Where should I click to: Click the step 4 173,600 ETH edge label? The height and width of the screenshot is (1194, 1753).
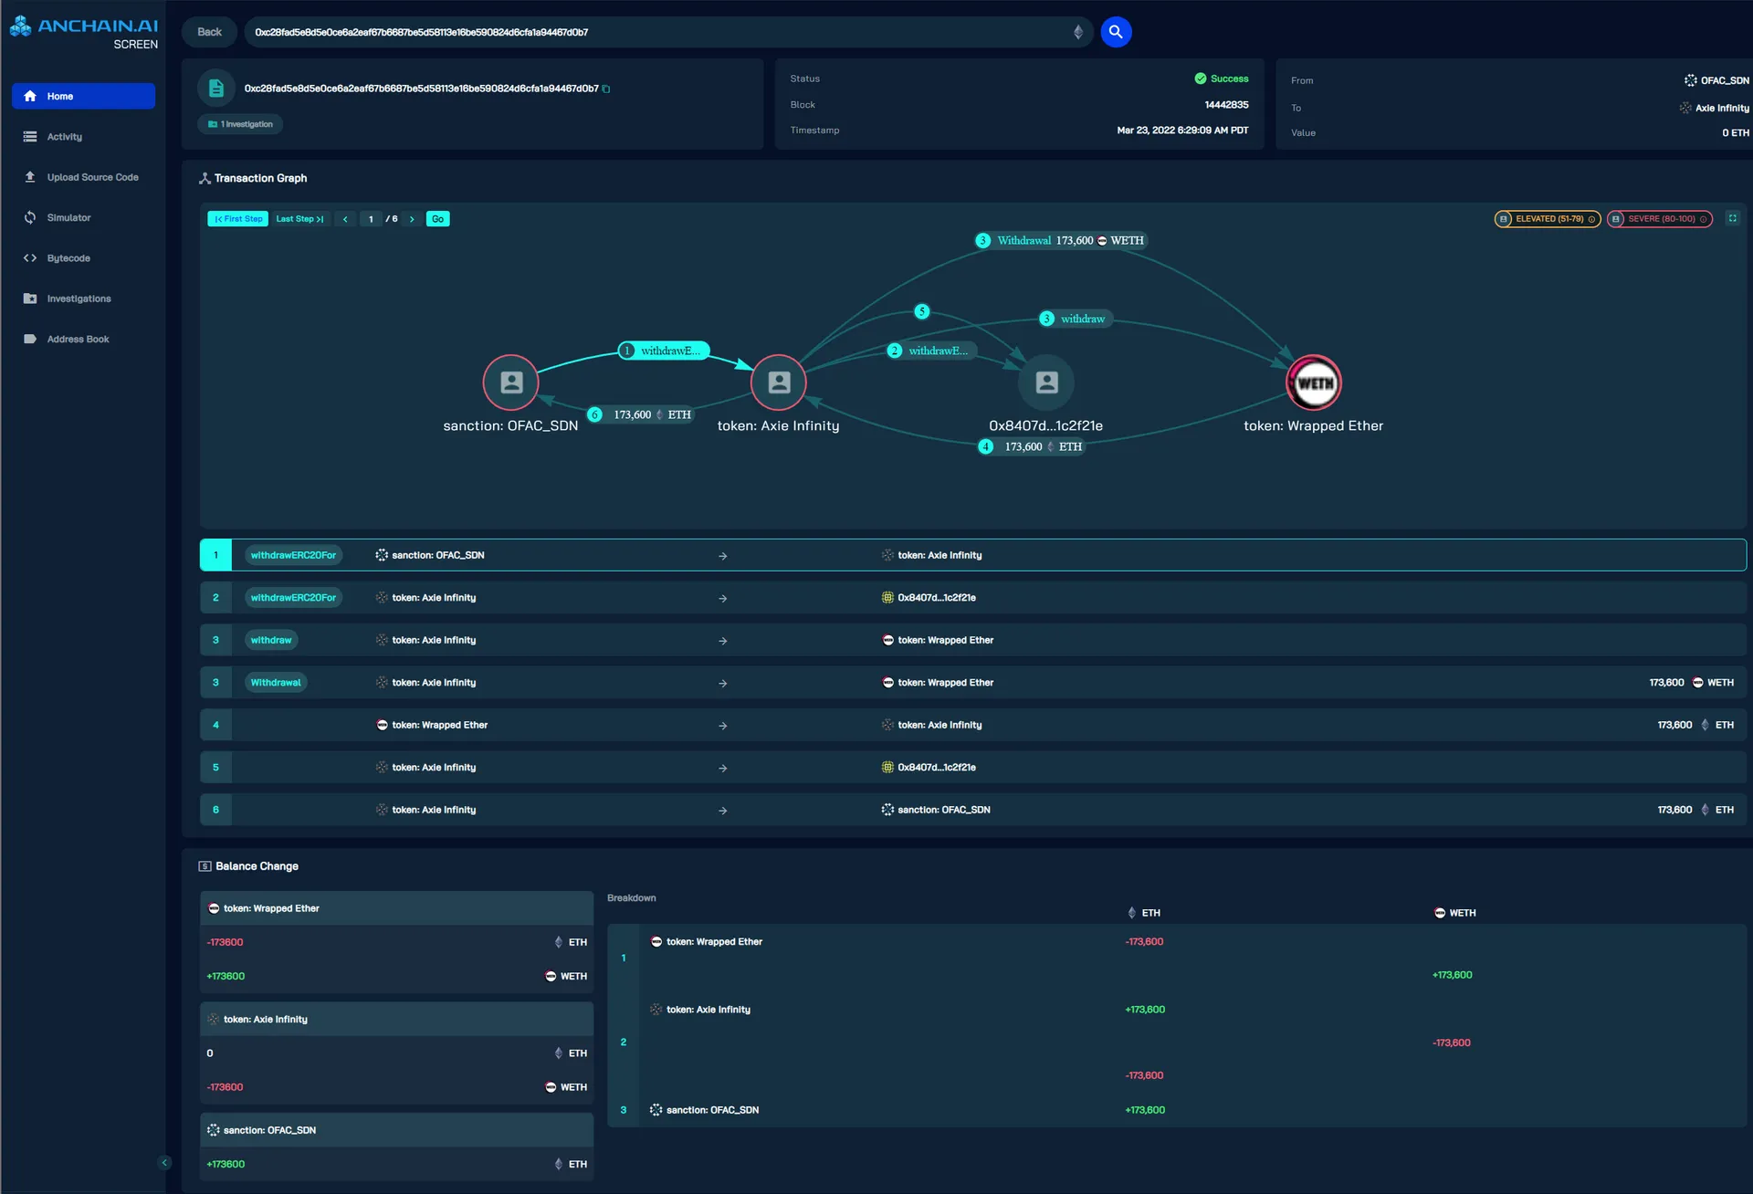[x=1032, y=446]
